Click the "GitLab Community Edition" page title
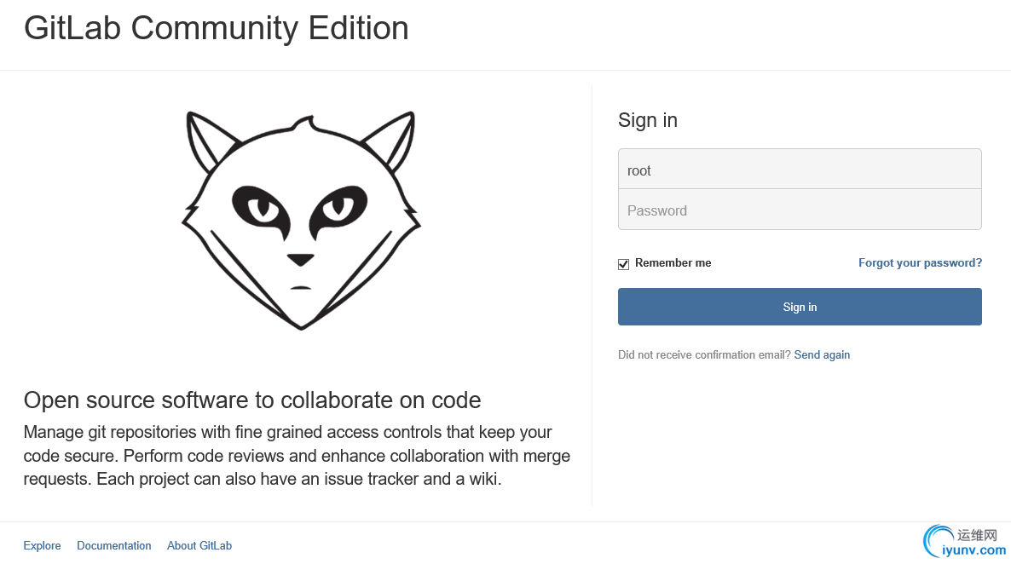Screen dimensions: 1011x564 point(217,28)
